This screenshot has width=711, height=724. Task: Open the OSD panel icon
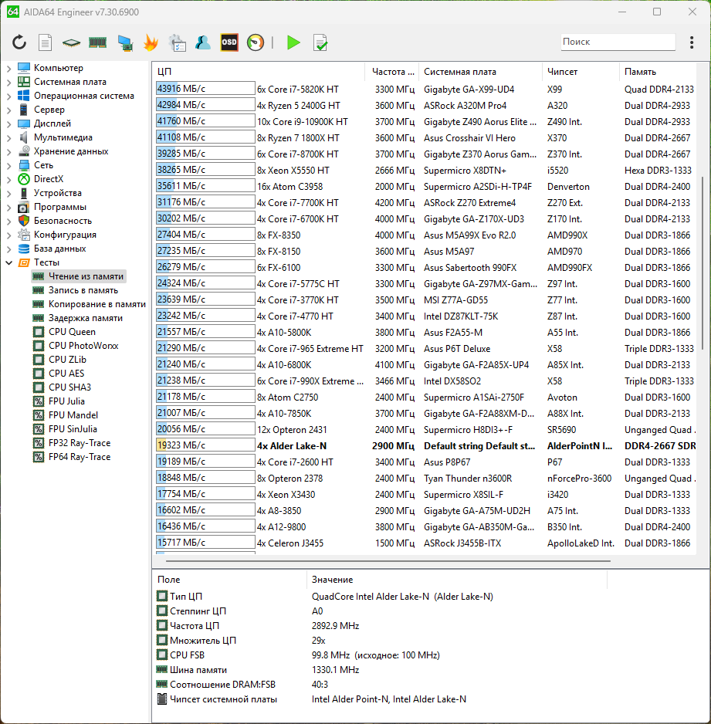coord(229,42)
